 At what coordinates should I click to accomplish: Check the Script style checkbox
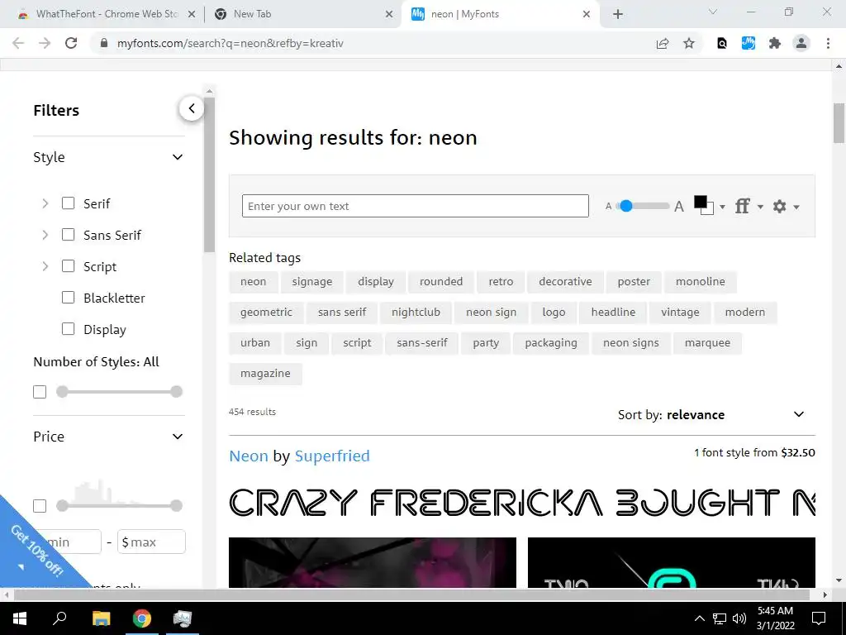(68, 266)
